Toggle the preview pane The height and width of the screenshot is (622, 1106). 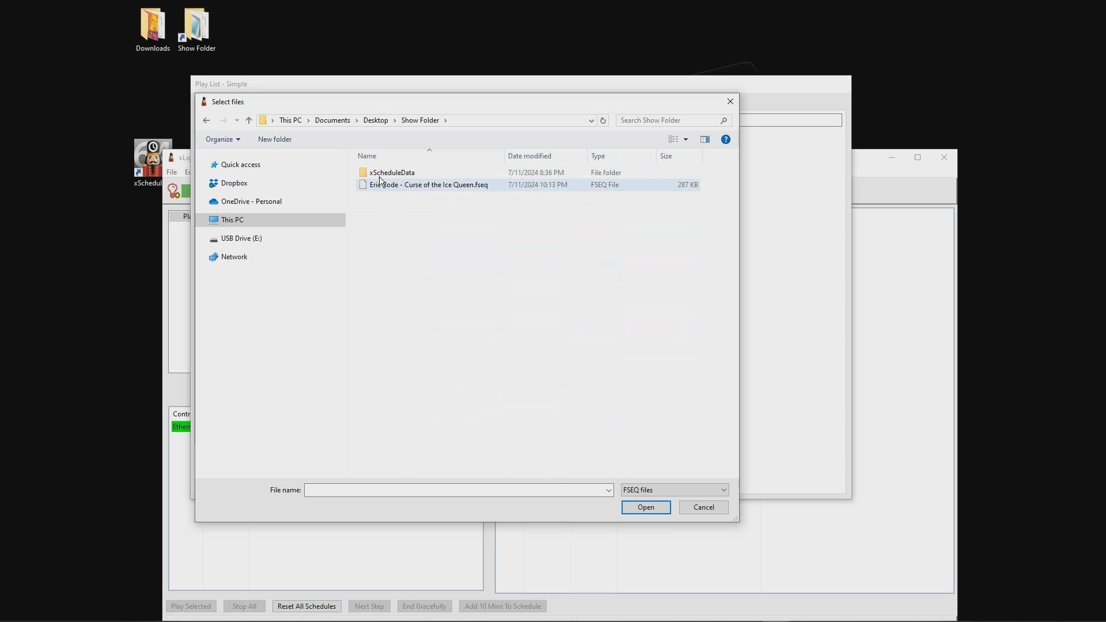coord(705,139)
